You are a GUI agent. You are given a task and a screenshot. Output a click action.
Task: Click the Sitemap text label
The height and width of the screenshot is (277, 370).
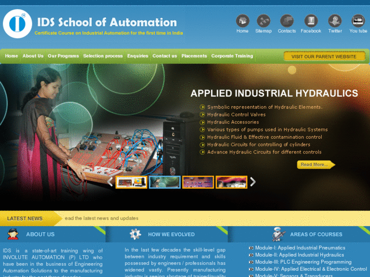pos(263,31)
